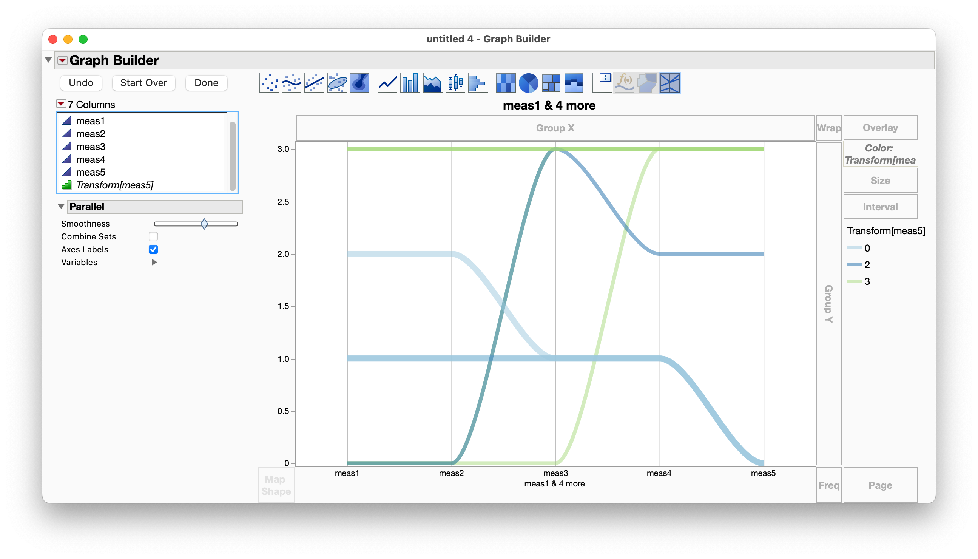Select the Line of Fit icon
The image size is (978, 559).
click(x=314, y=83)
